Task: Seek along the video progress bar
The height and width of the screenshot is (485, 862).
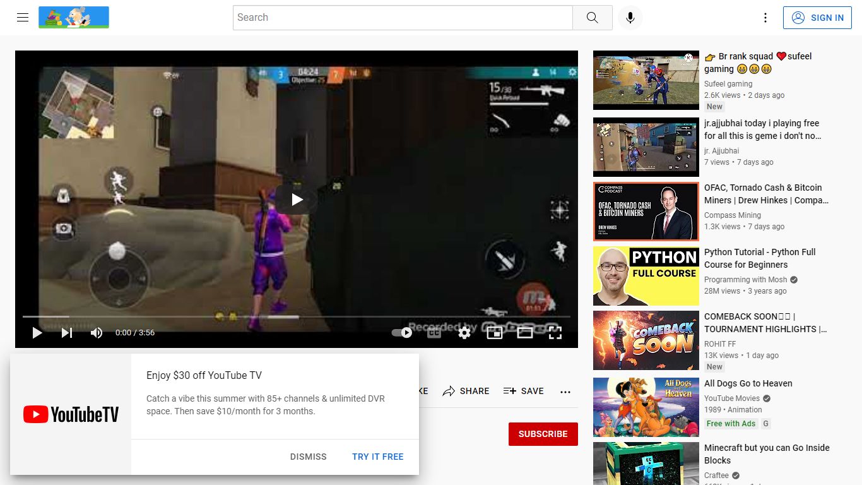Action: click(297, 316)
